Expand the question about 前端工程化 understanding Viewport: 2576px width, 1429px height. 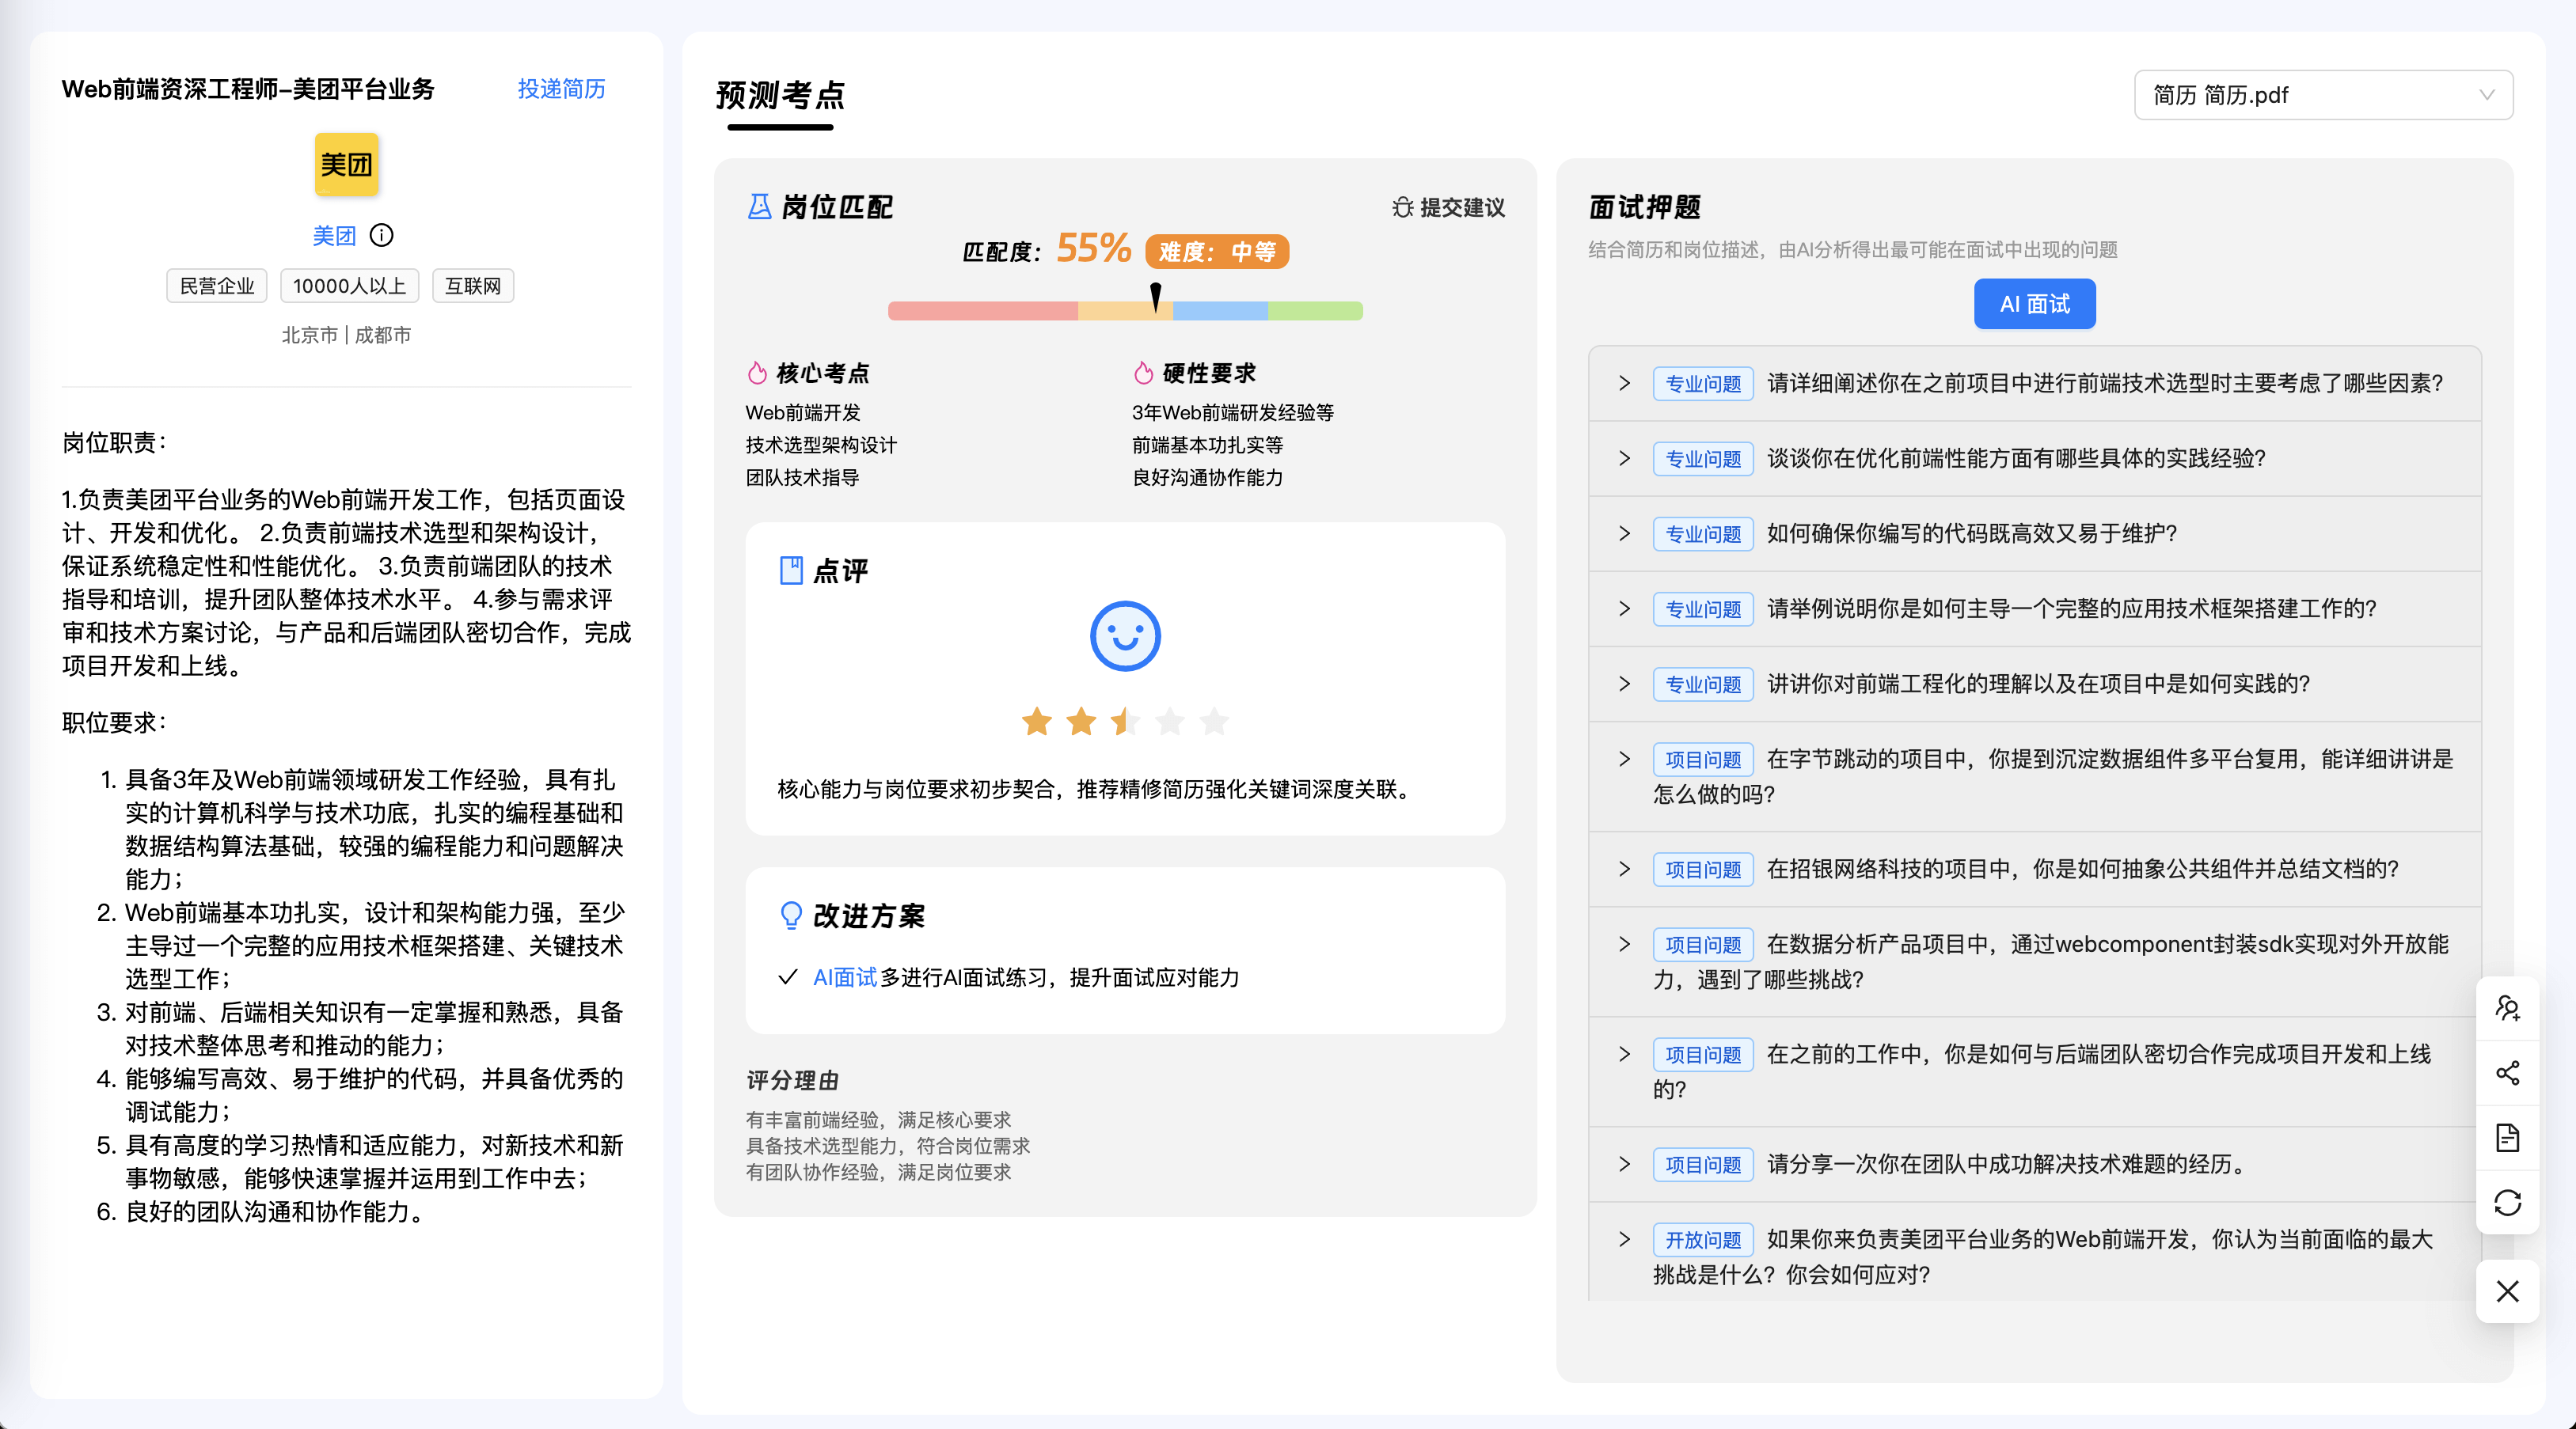point(2035,684)
